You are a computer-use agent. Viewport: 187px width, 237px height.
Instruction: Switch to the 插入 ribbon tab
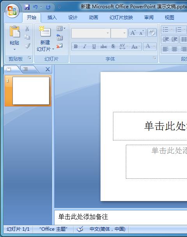(x=52, y=18)
